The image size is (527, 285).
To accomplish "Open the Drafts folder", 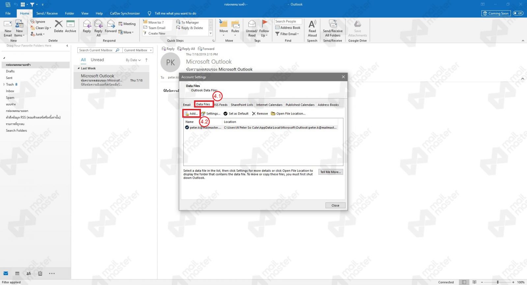I will (x=10, y=71).
